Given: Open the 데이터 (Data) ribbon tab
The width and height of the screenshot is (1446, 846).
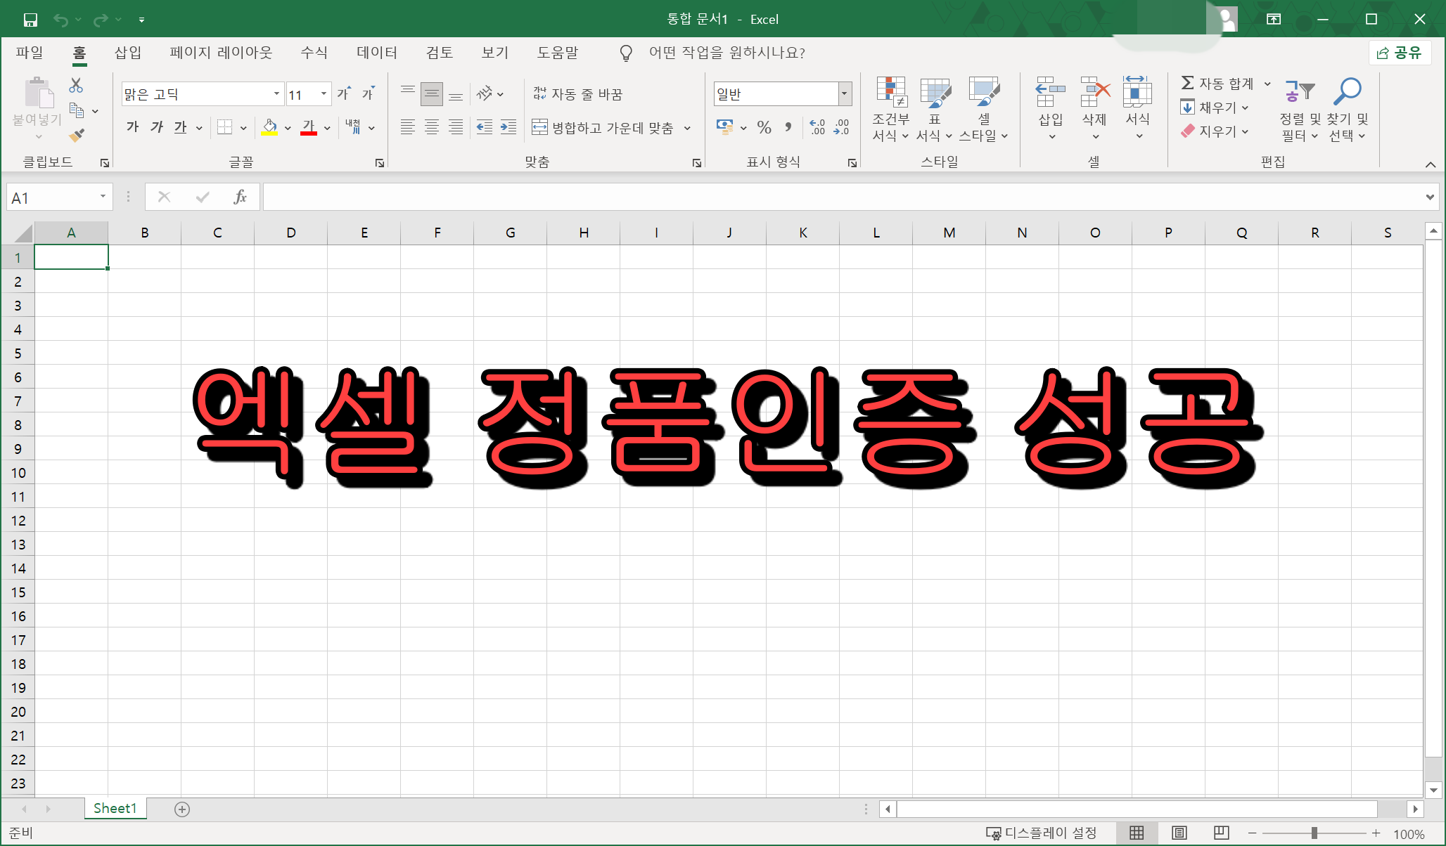Looking at the screenshot, I should point(377,53).
